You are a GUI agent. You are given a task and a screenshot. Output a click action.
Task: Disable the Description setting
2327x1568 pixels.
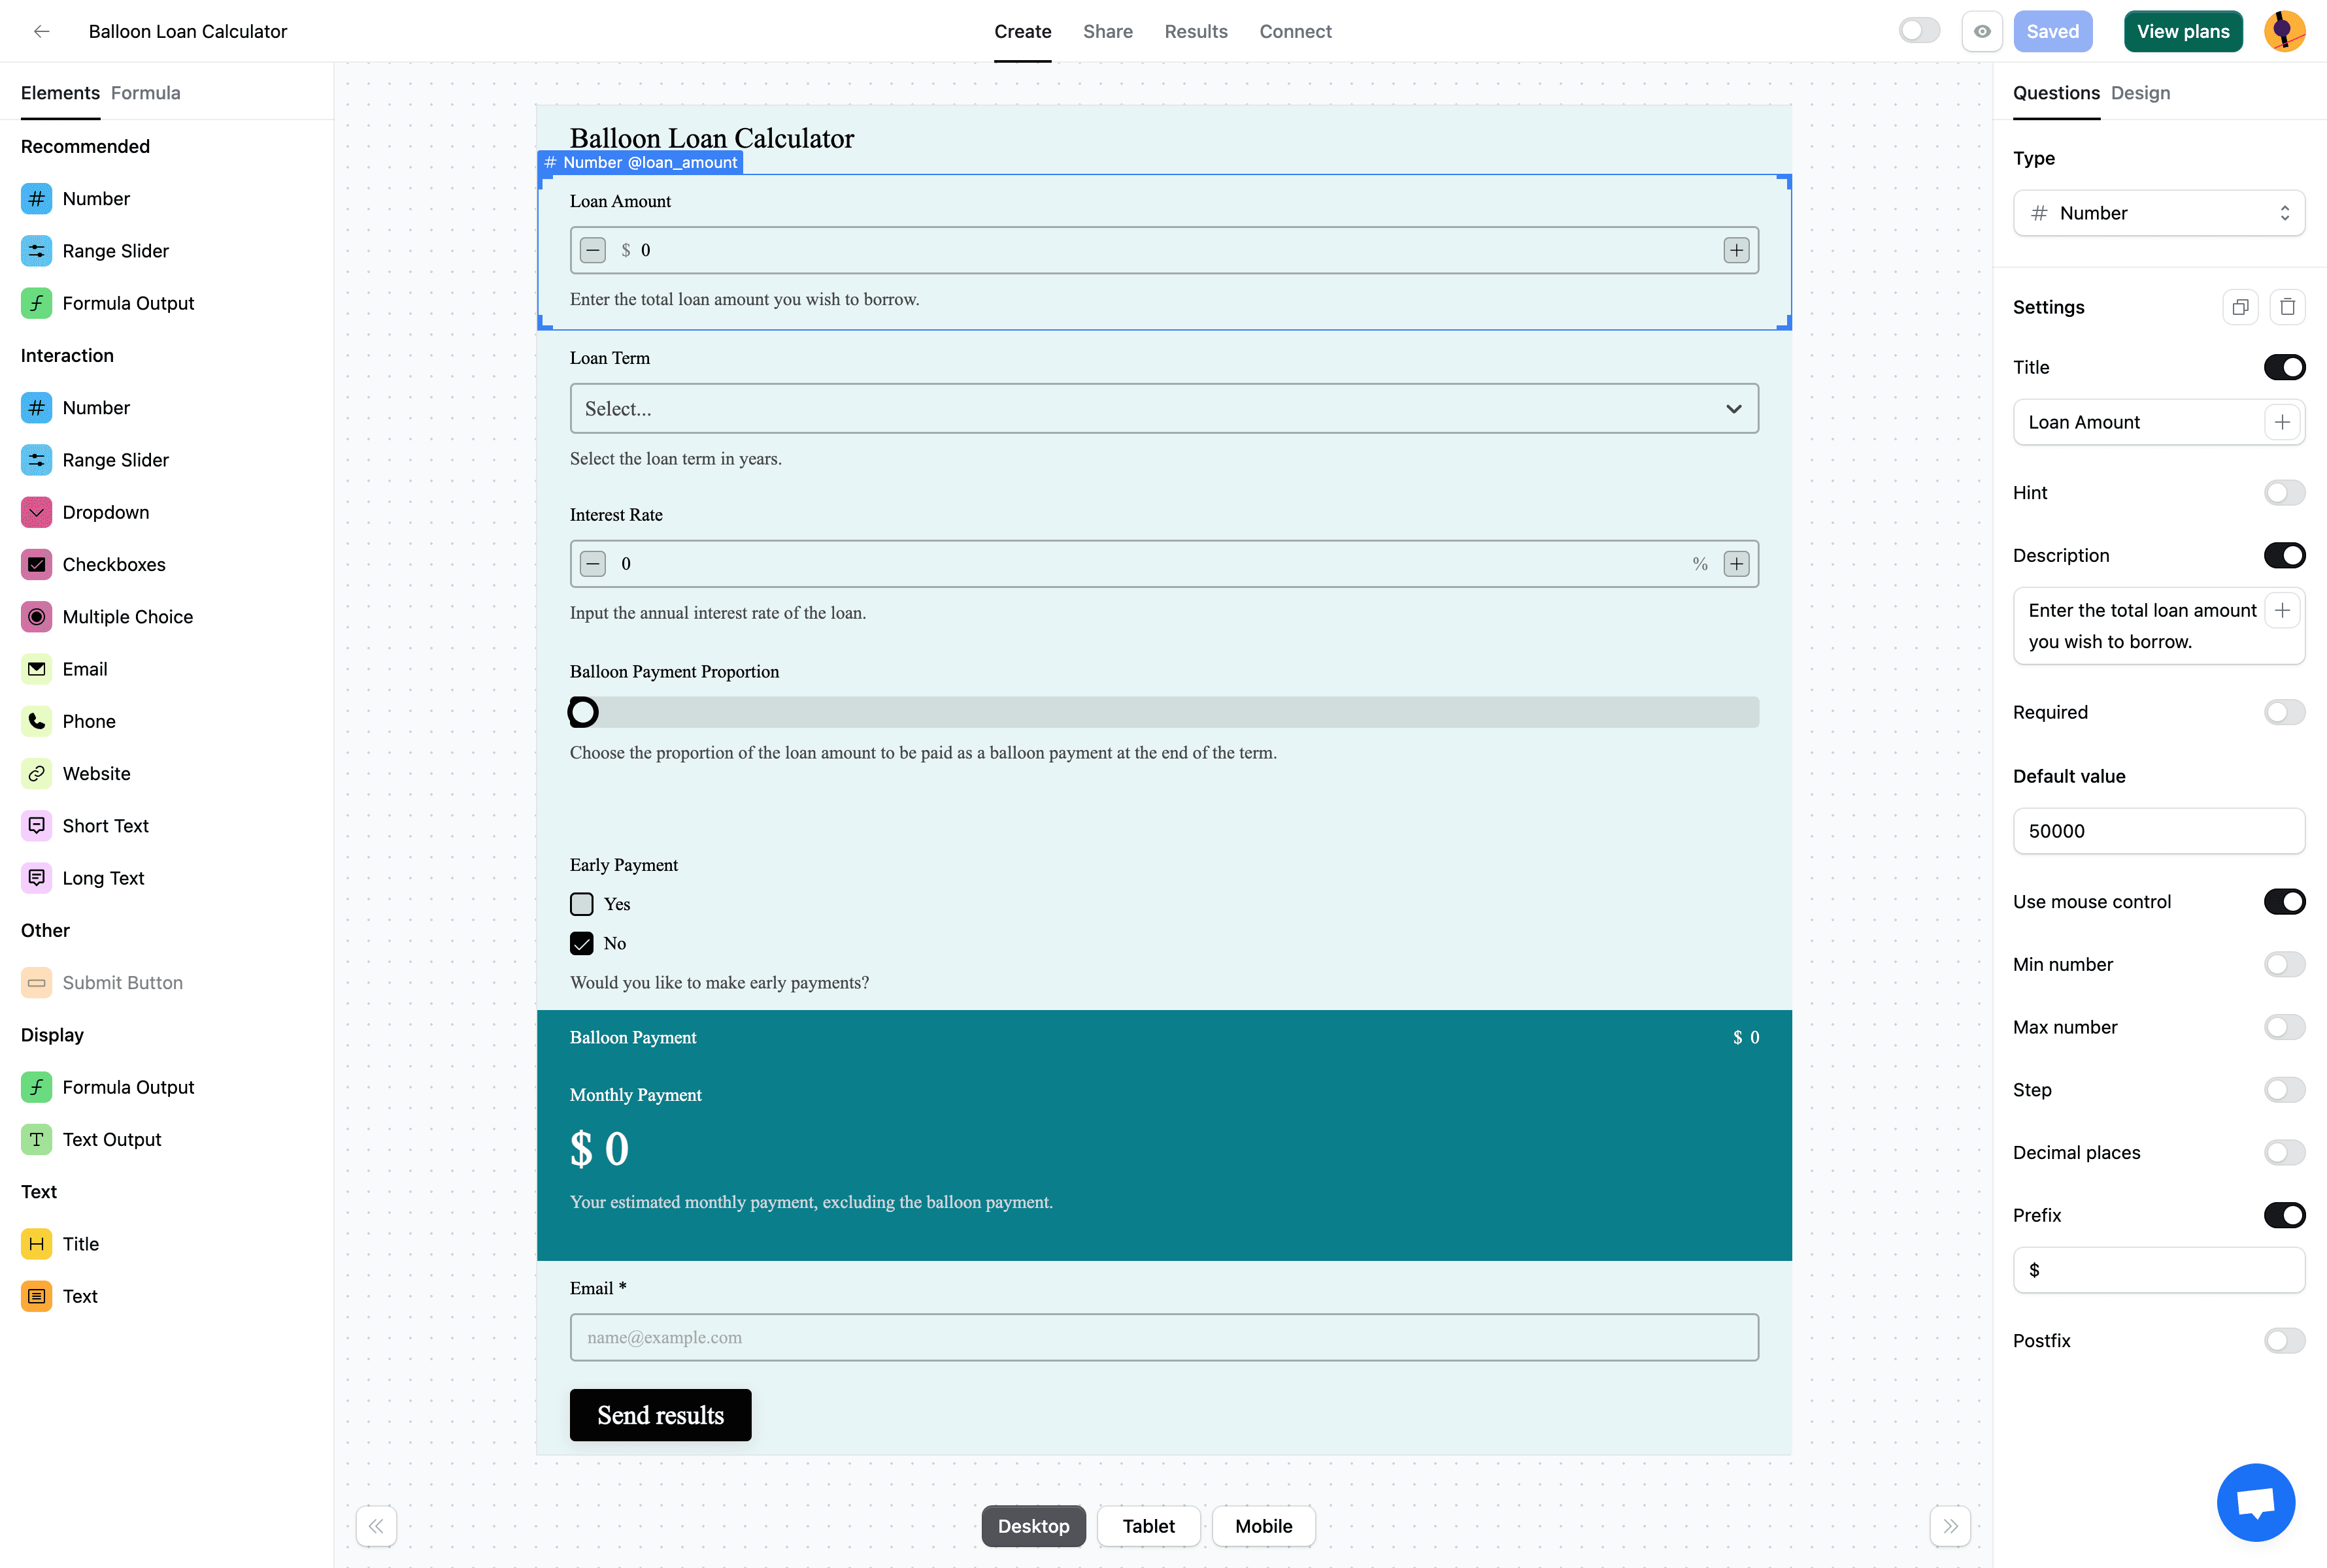(x=2285, y=555)
